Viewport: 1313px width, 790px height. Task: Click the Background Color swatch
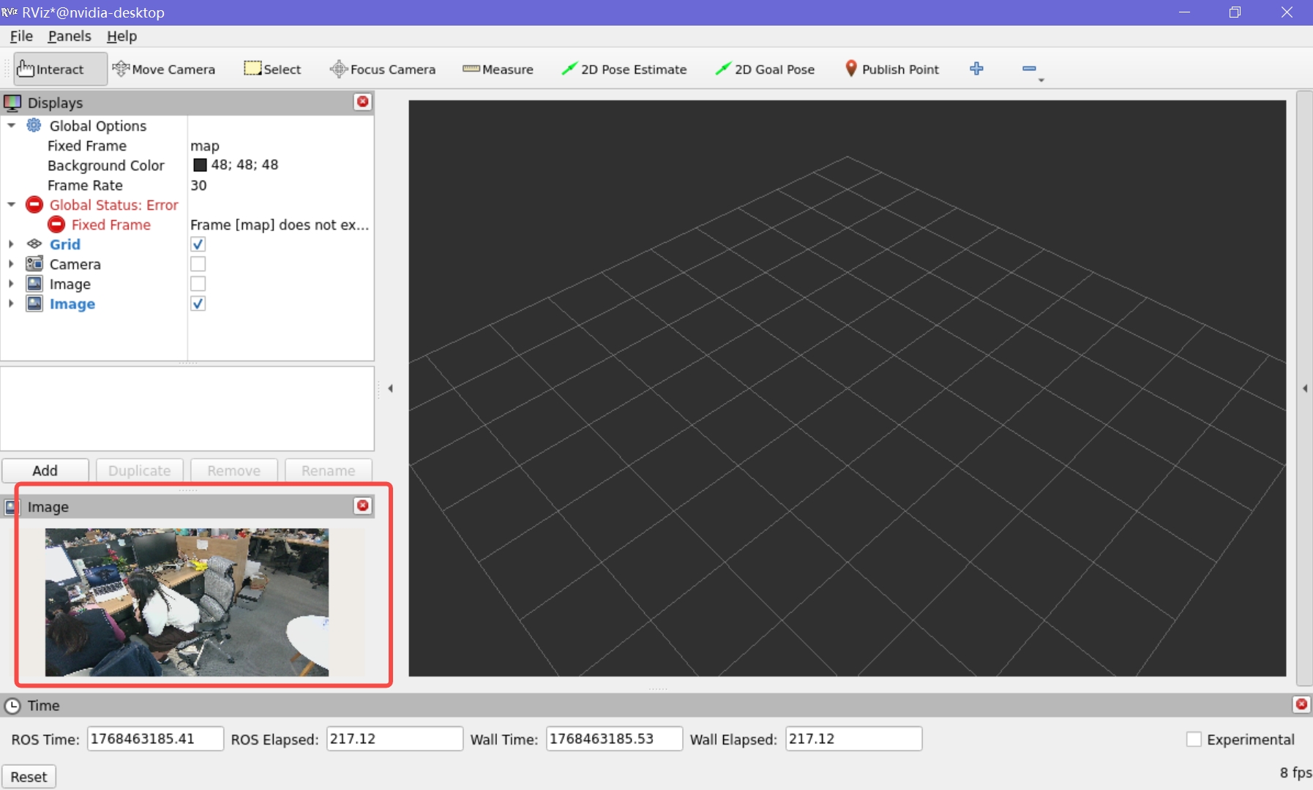click(200, 165)
